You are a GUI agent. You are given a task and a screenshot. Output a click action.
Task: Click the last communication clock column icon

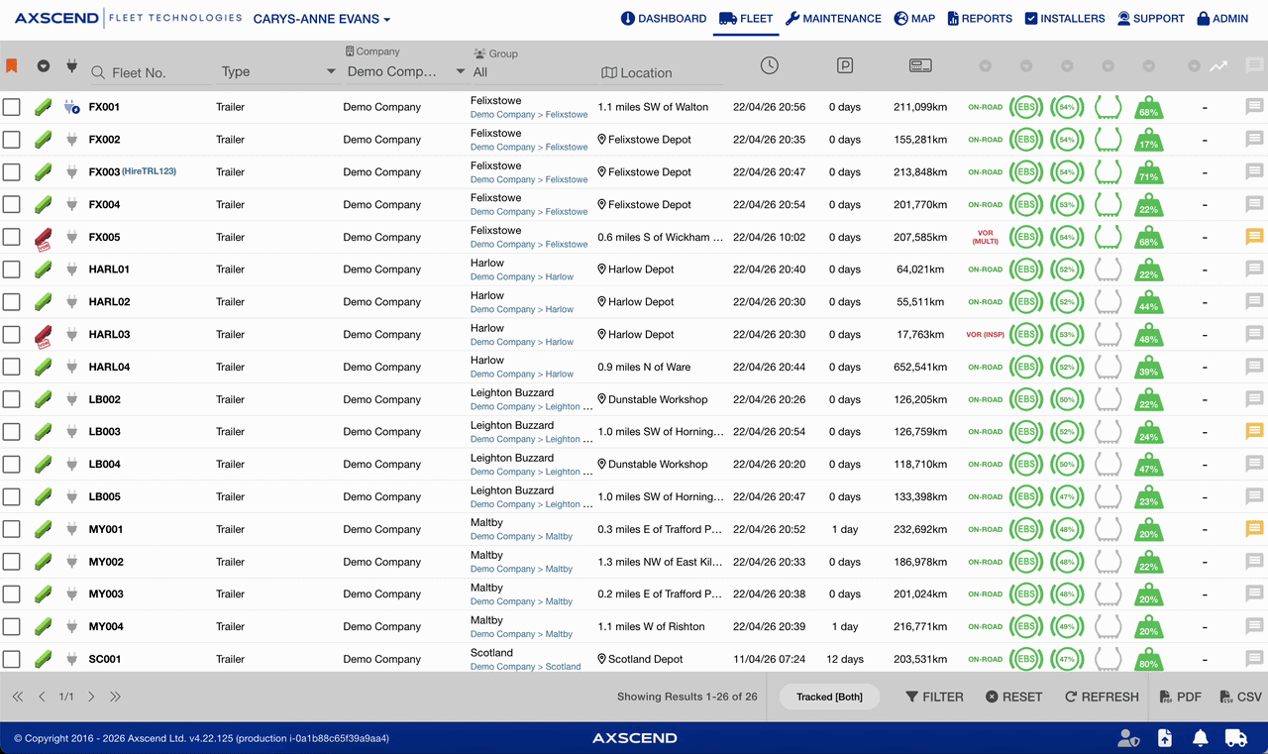coord(770,65)
